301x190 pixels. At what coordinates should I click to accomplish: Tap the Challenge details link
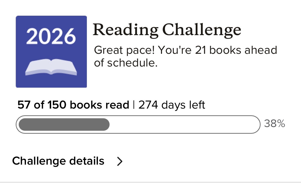(x=58, y=161)
